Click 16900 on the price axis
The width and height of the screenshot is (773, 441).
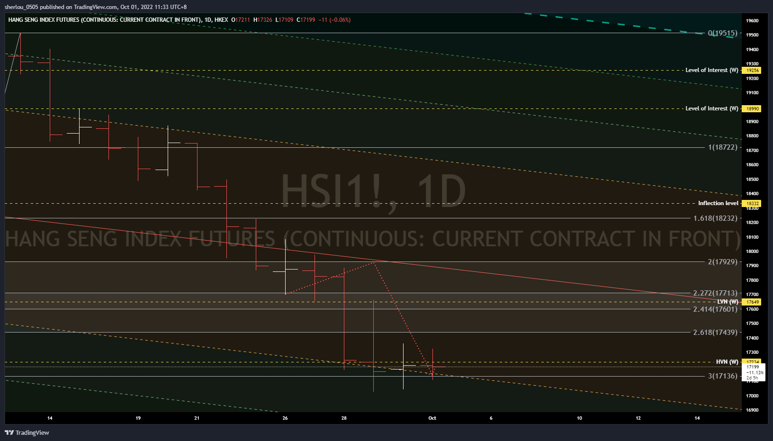point(752,410)
